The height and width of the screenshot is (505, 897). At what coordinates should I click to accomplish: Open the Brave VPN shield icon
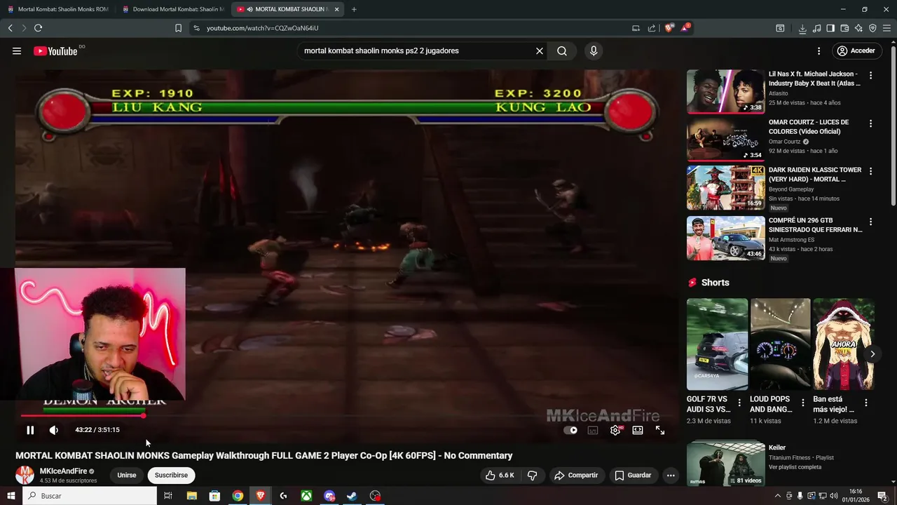(872, 28)
